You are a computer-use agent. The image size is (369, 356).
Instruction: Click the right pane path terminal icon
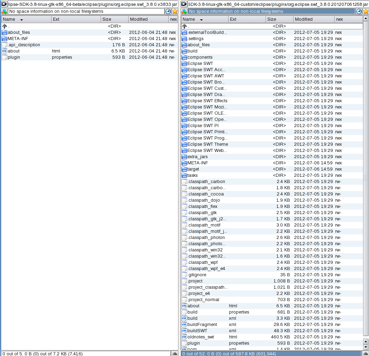pos(184,4)
